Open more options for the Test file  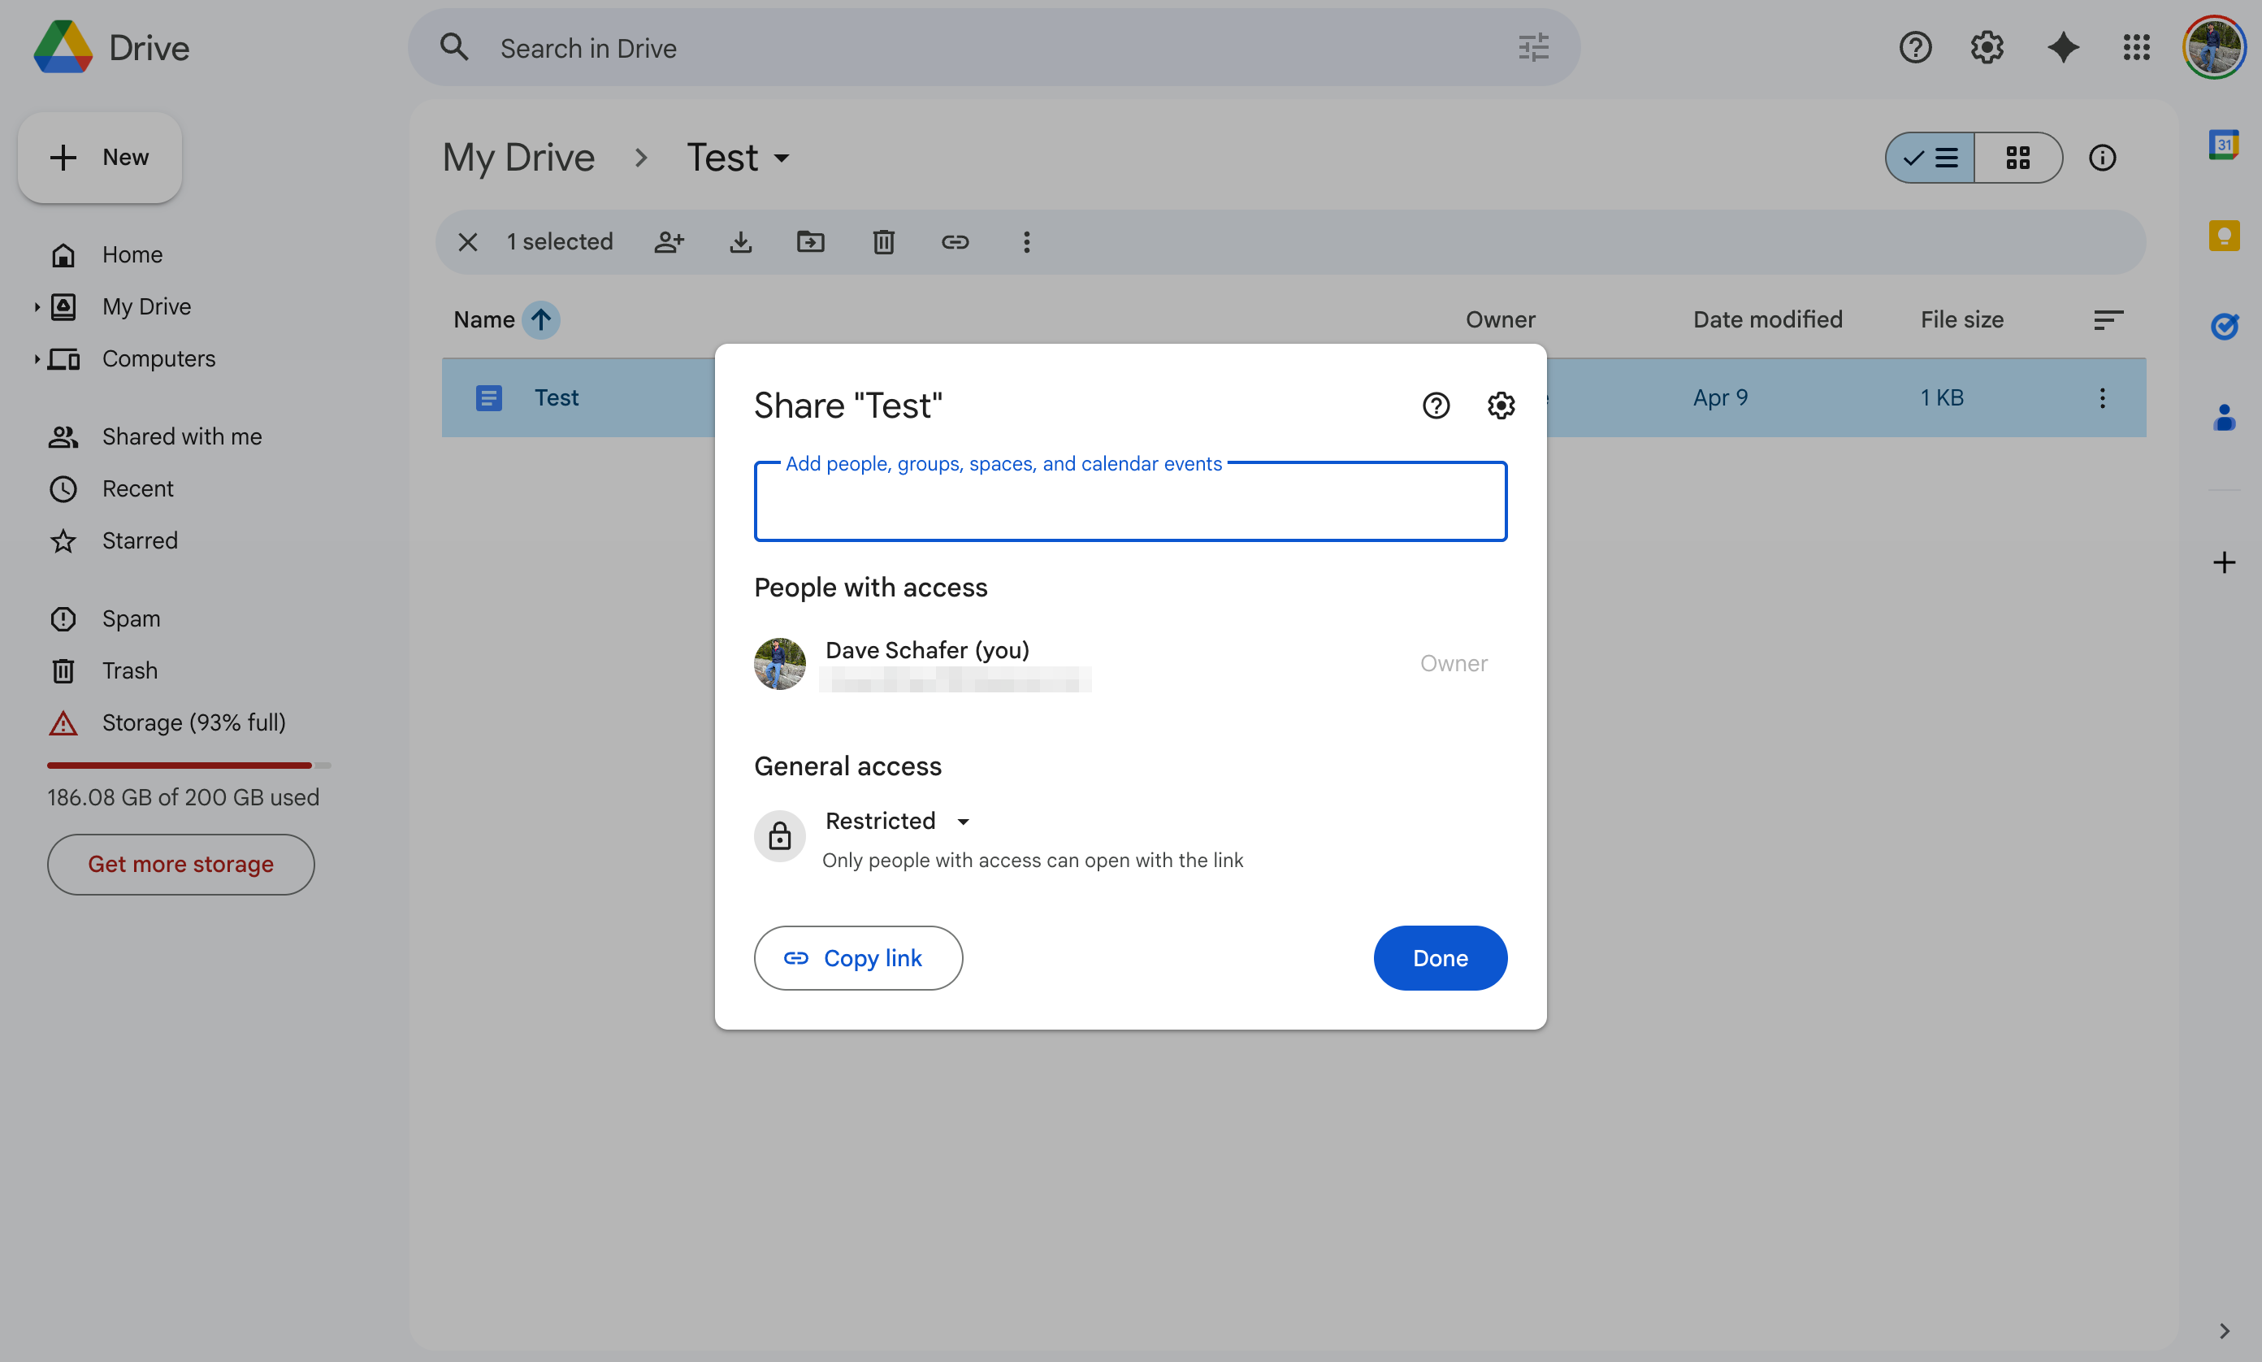coord(2102,397)
